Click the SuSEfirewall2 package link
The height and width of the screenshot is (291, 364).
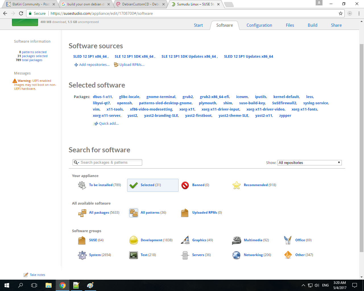point(284,103)
